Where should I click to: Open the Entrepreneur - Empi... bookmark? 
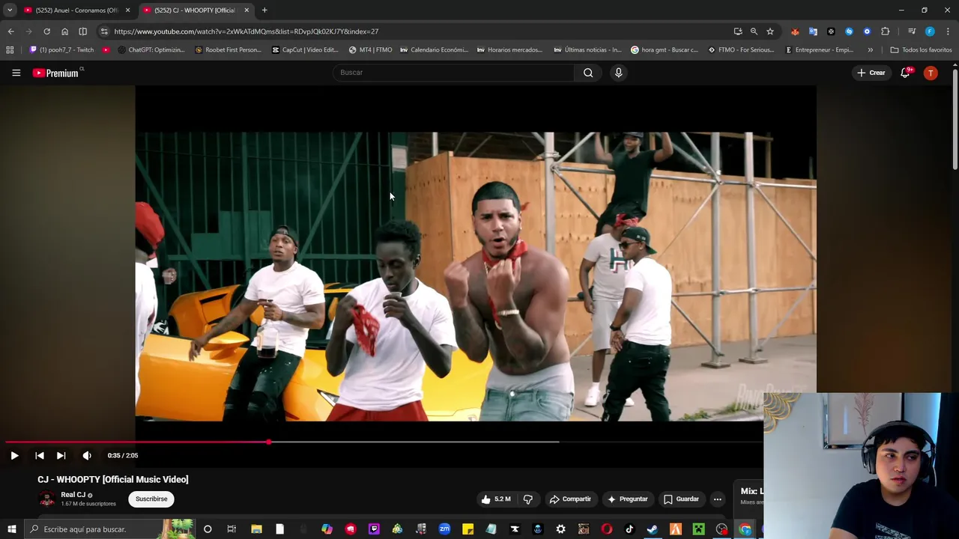click(819, 50)
